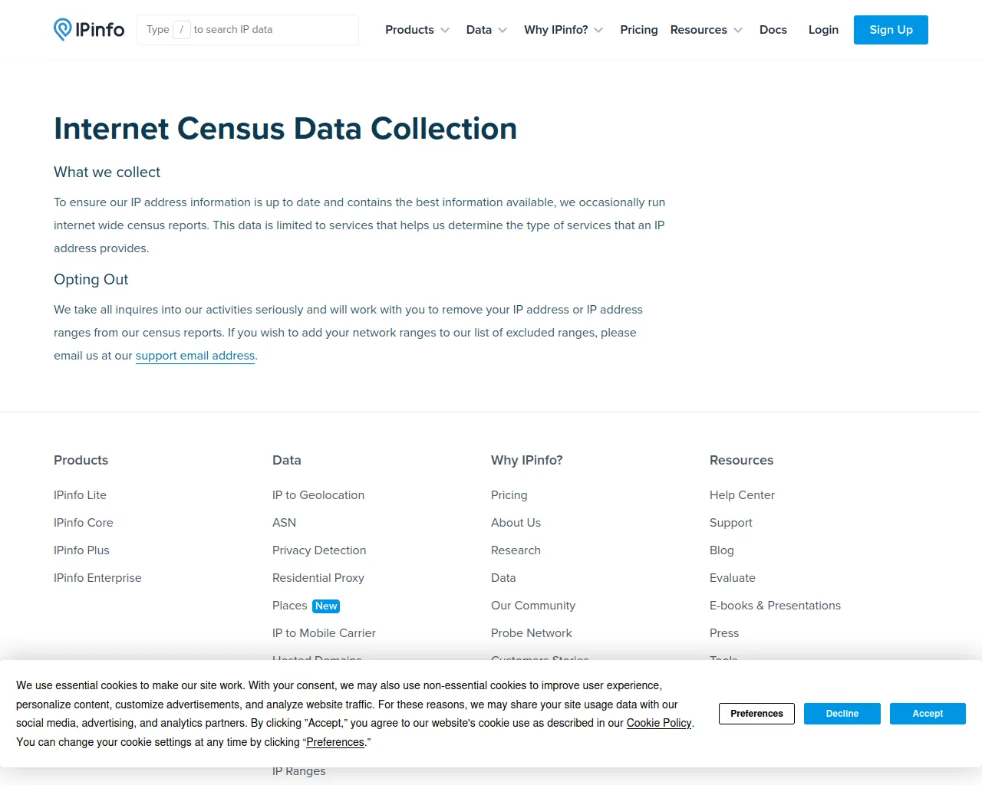Decline non-essential cookies

point(842,714)
